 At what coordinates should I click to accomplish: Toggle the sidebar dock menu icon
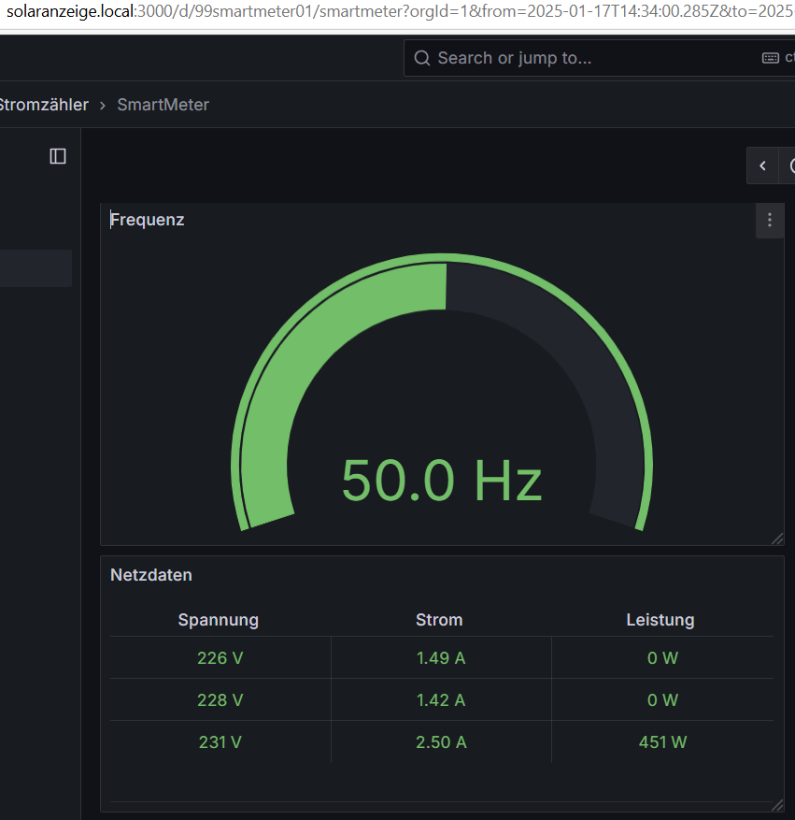click(x=58, y=156)
